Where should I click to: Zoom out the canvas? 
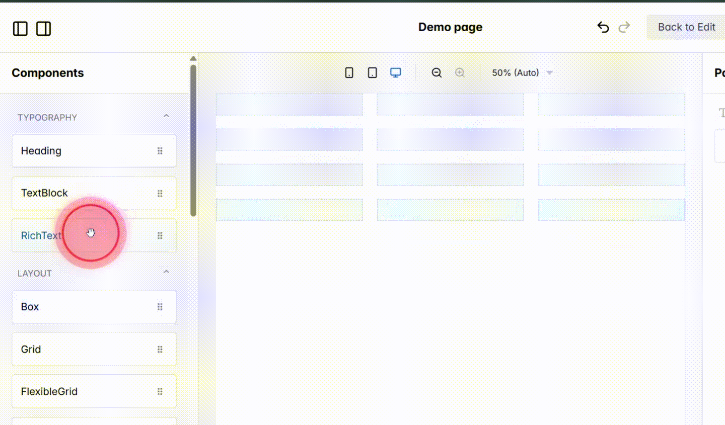pos(437,72)
